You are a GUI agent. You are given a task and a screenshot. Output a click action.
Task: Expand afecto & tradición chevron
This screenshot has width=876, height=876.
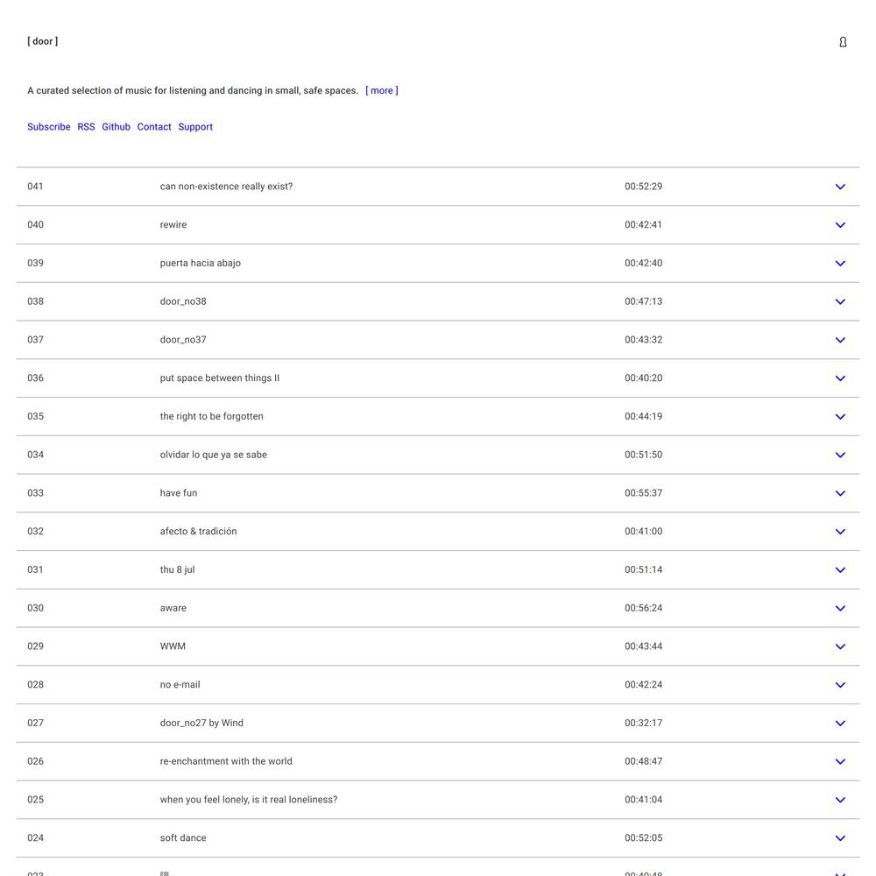coord(840,532)
